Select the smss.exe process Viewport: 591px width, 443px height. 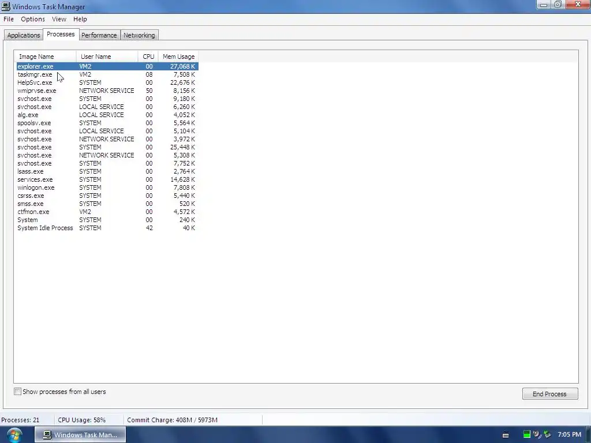[107, 204]
